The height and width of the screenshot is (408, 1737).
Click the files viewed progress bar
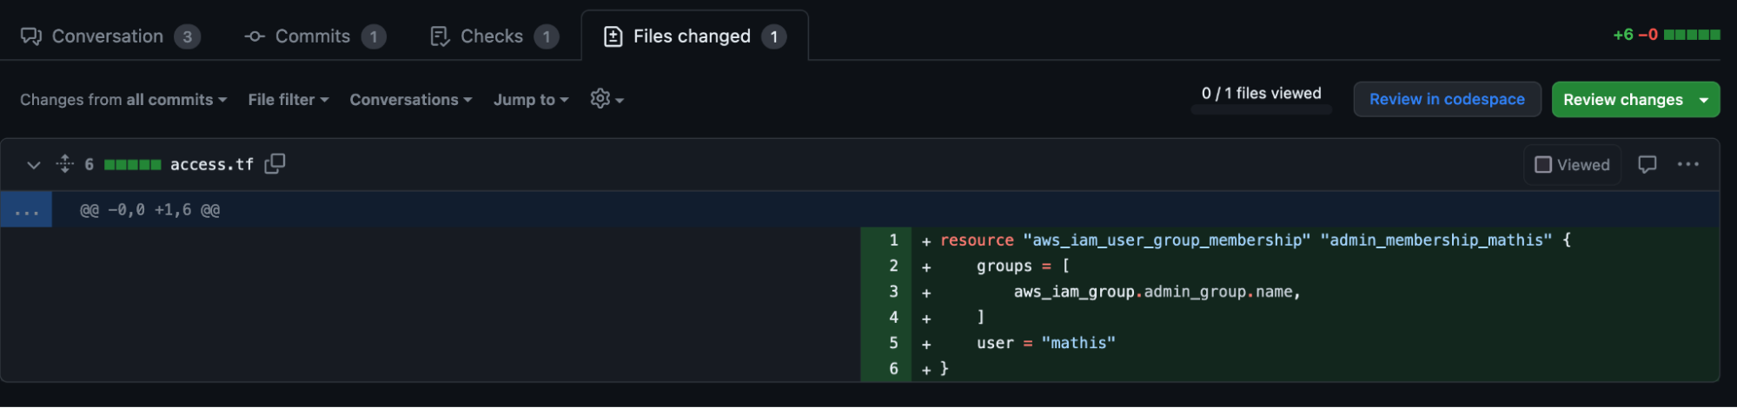[x=1261, y=110]
